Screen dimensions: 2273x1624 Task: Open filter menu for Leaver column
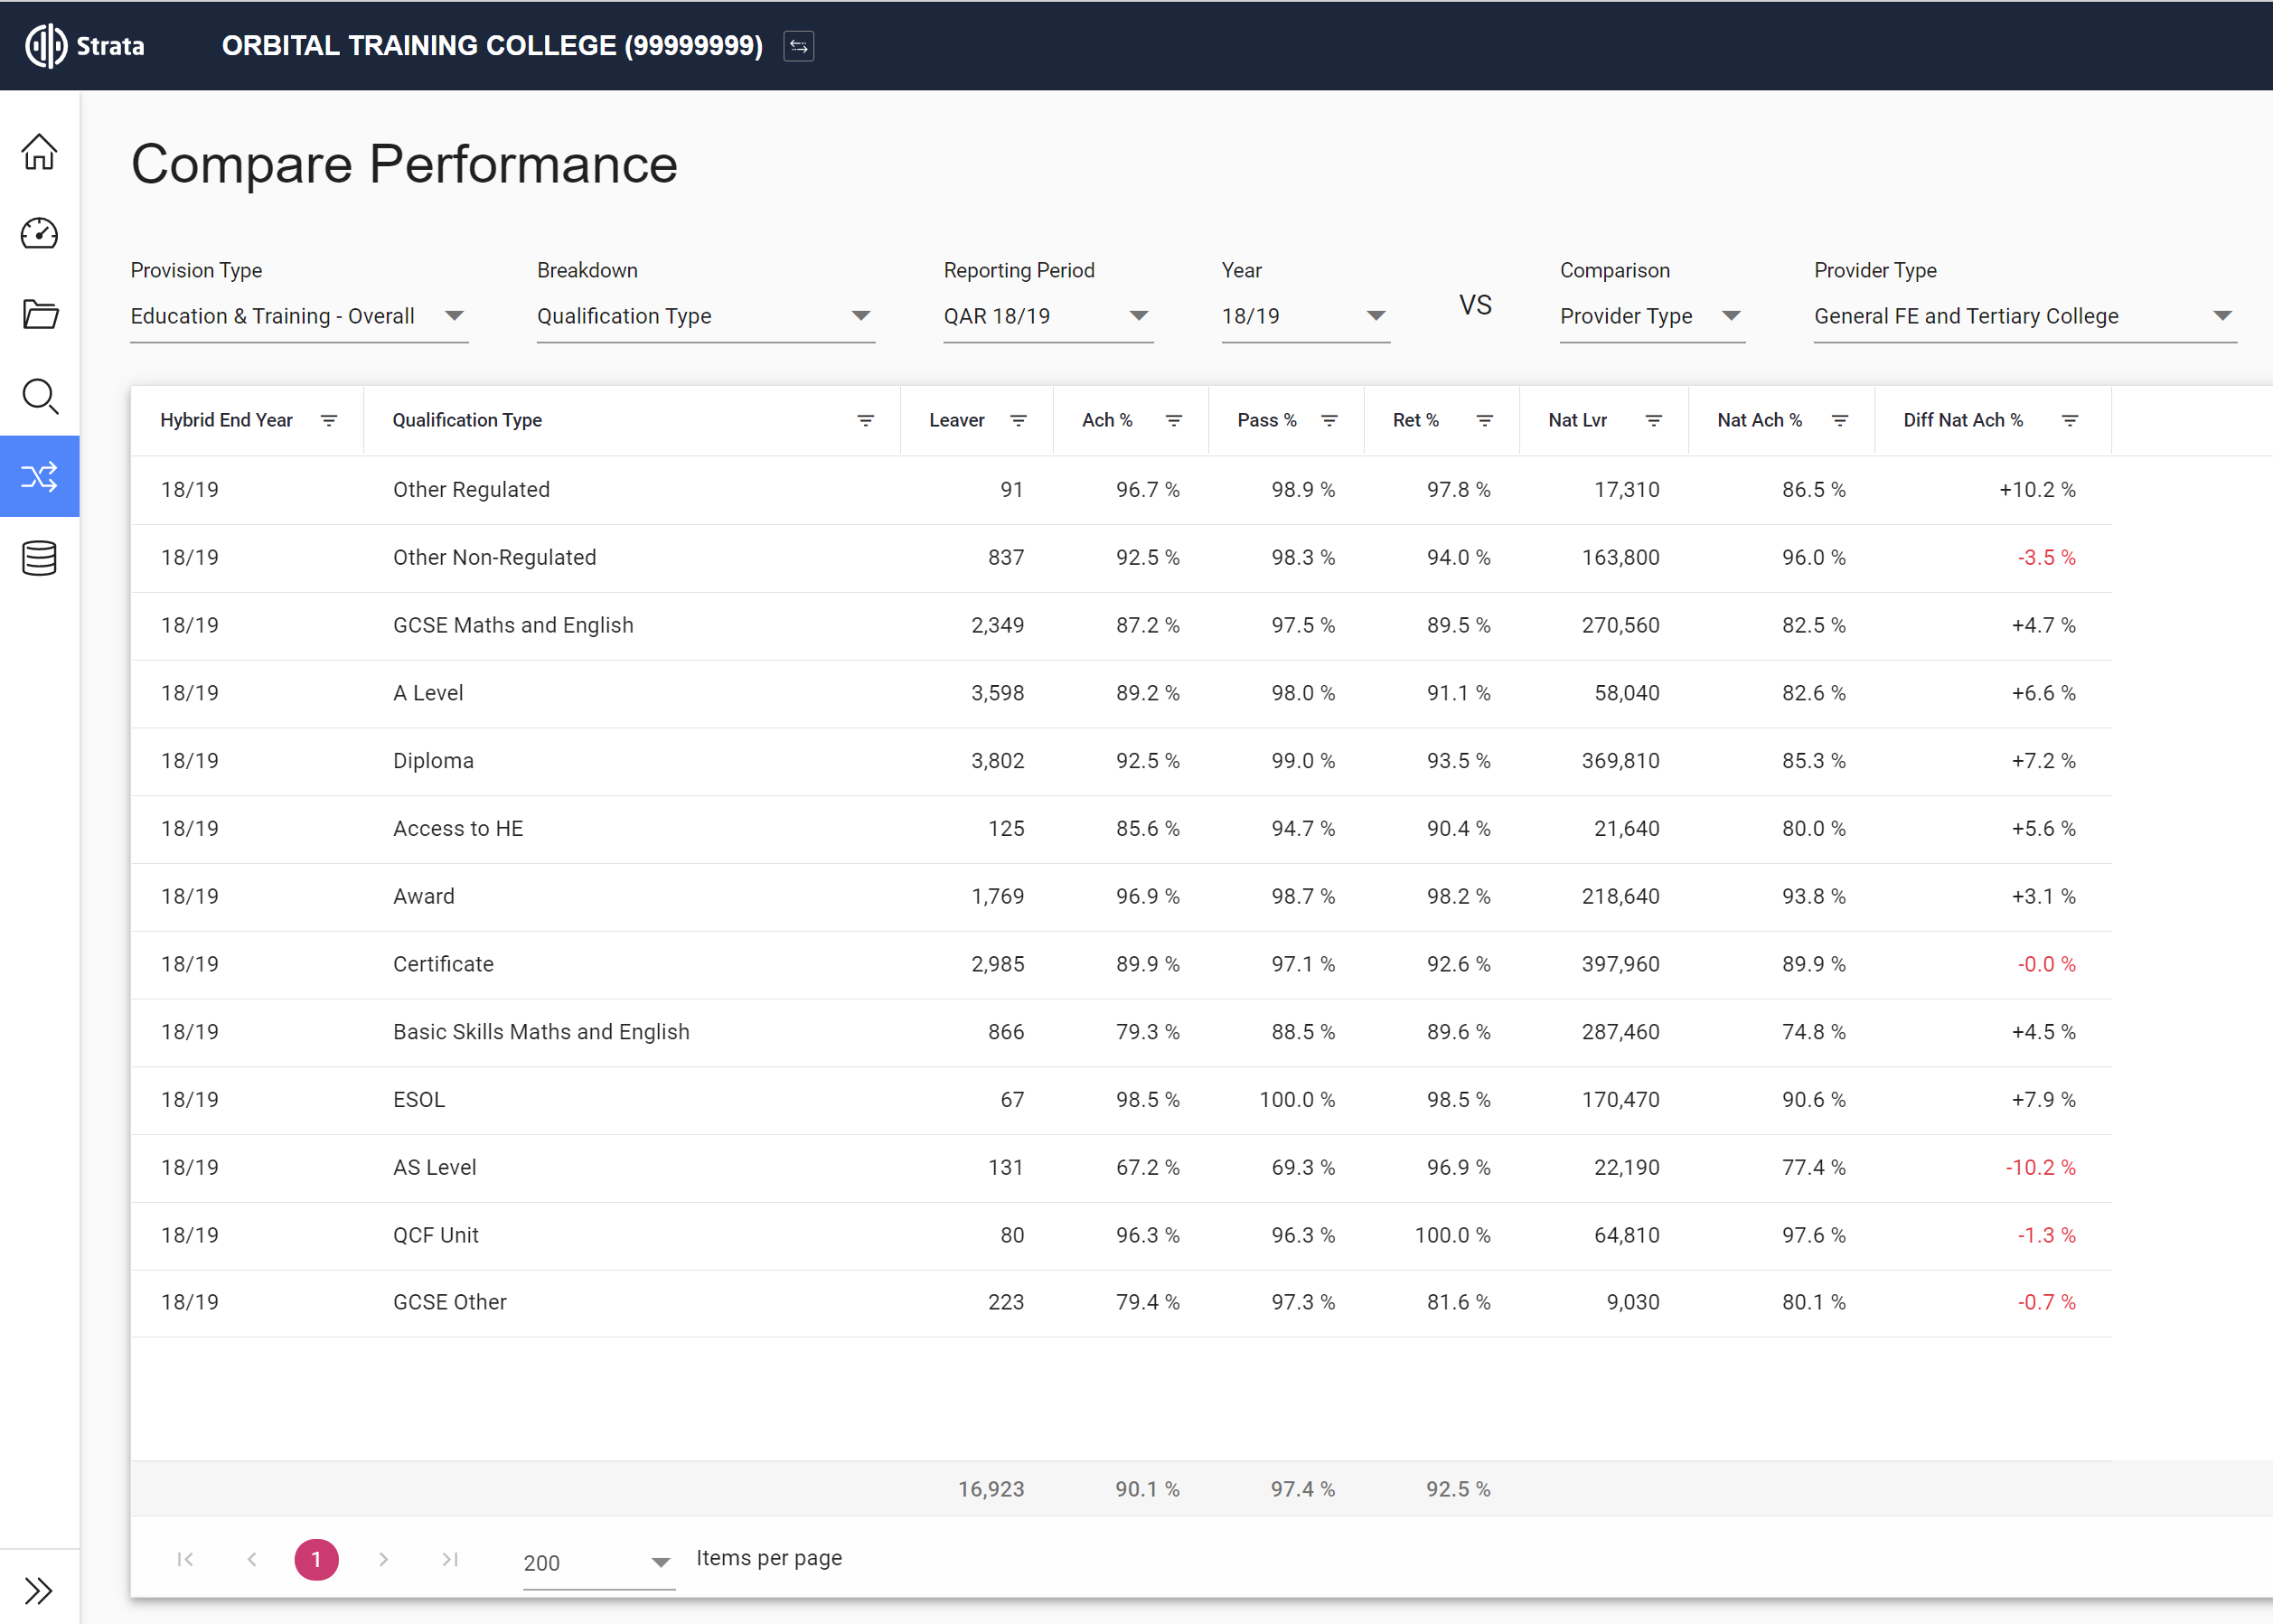tap(1018, 421)
